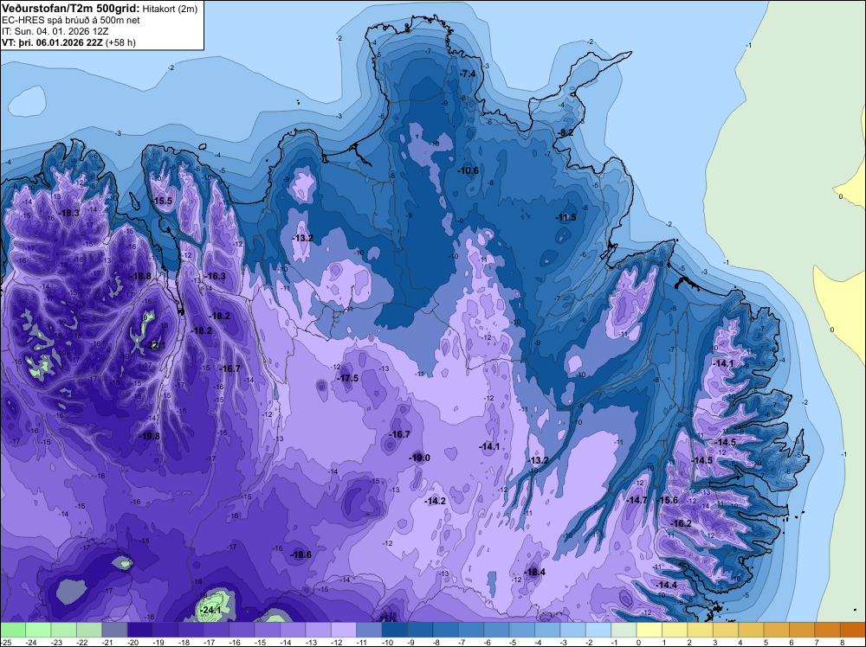Pick the periwinkle legend swatch above -11
Image resolution: width=866 pixels, height=647 pixels.
click(370, 630)
